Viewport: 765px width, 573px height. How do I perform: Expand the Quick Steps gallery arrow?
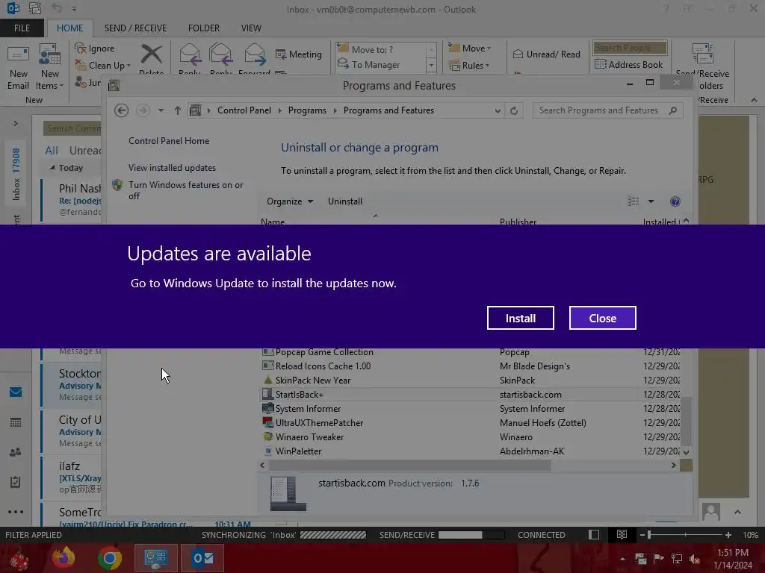point(431,65)
